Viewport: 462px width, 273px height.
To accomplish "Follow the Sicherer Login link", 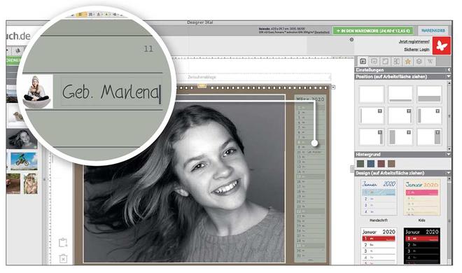I will tap(416, 50).
